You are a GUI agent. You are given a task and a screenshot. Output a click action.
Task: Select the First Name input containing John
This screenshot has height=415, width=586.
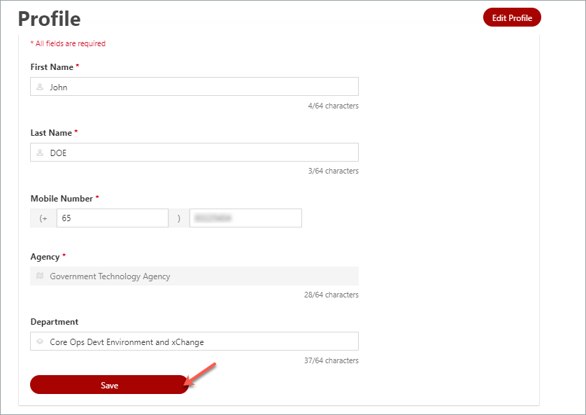click(x=194, y=86)
